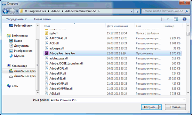Click the refresh button next to address bar
Viewport: 192px width, 115px height.
137,11
